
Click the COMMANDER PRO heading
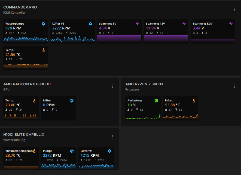click(20, 7)
